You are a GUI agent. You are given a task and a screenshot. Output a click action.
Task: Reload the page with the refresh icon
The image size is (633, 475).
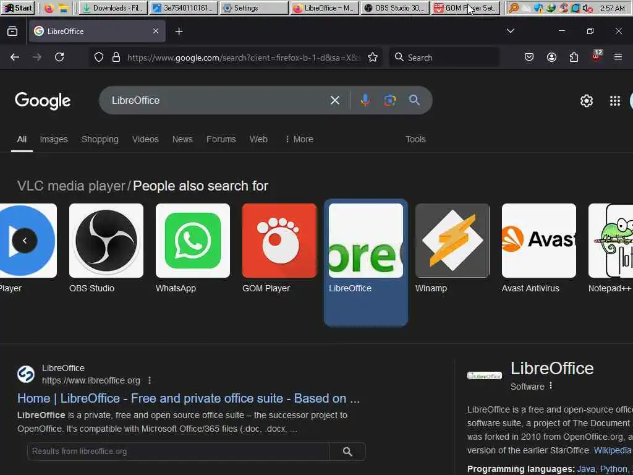59,57
